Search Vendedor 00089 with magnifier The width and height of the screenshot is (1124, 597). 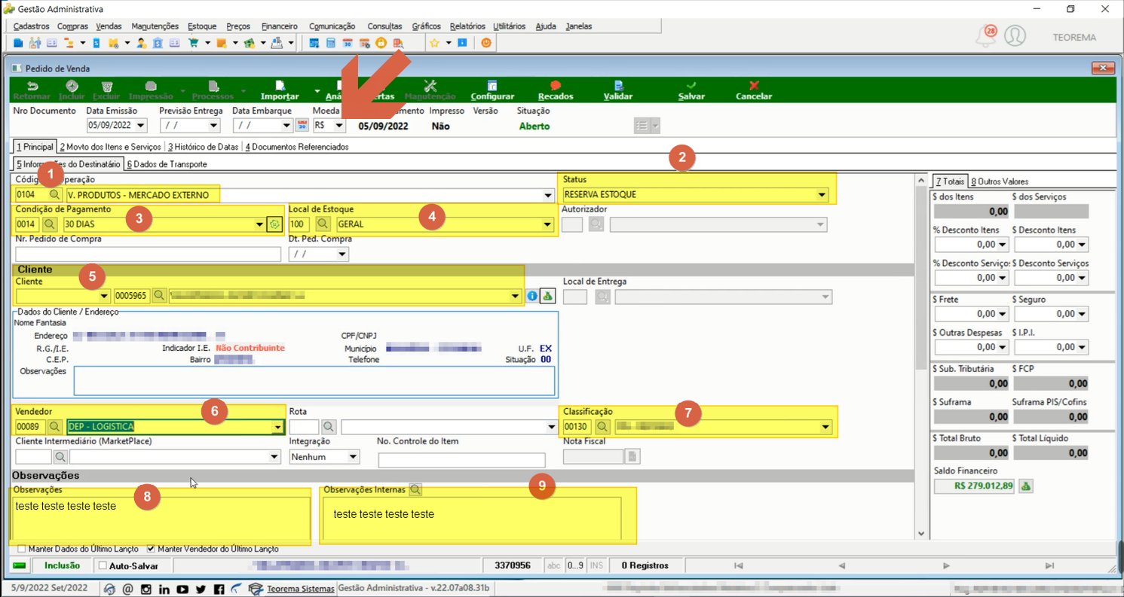[55, 427]
